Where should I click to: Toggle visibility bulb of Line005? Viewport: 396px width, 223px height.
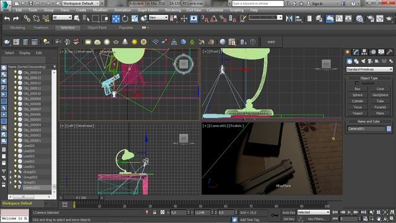coord(15,146)
